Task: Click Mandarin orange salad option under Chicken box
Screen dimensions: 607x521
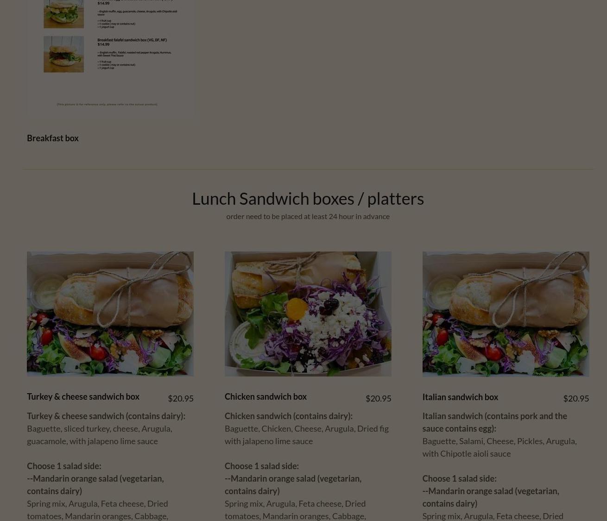Action: [x=293, y=484]
